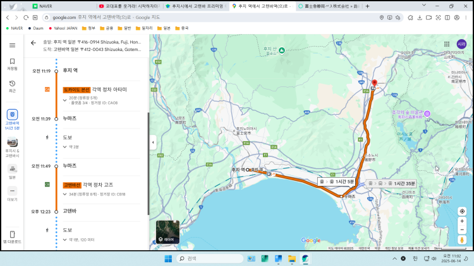Expand the 고텐바선 34분 stop details
Screen dimensions: 474x266
[64, 194]
